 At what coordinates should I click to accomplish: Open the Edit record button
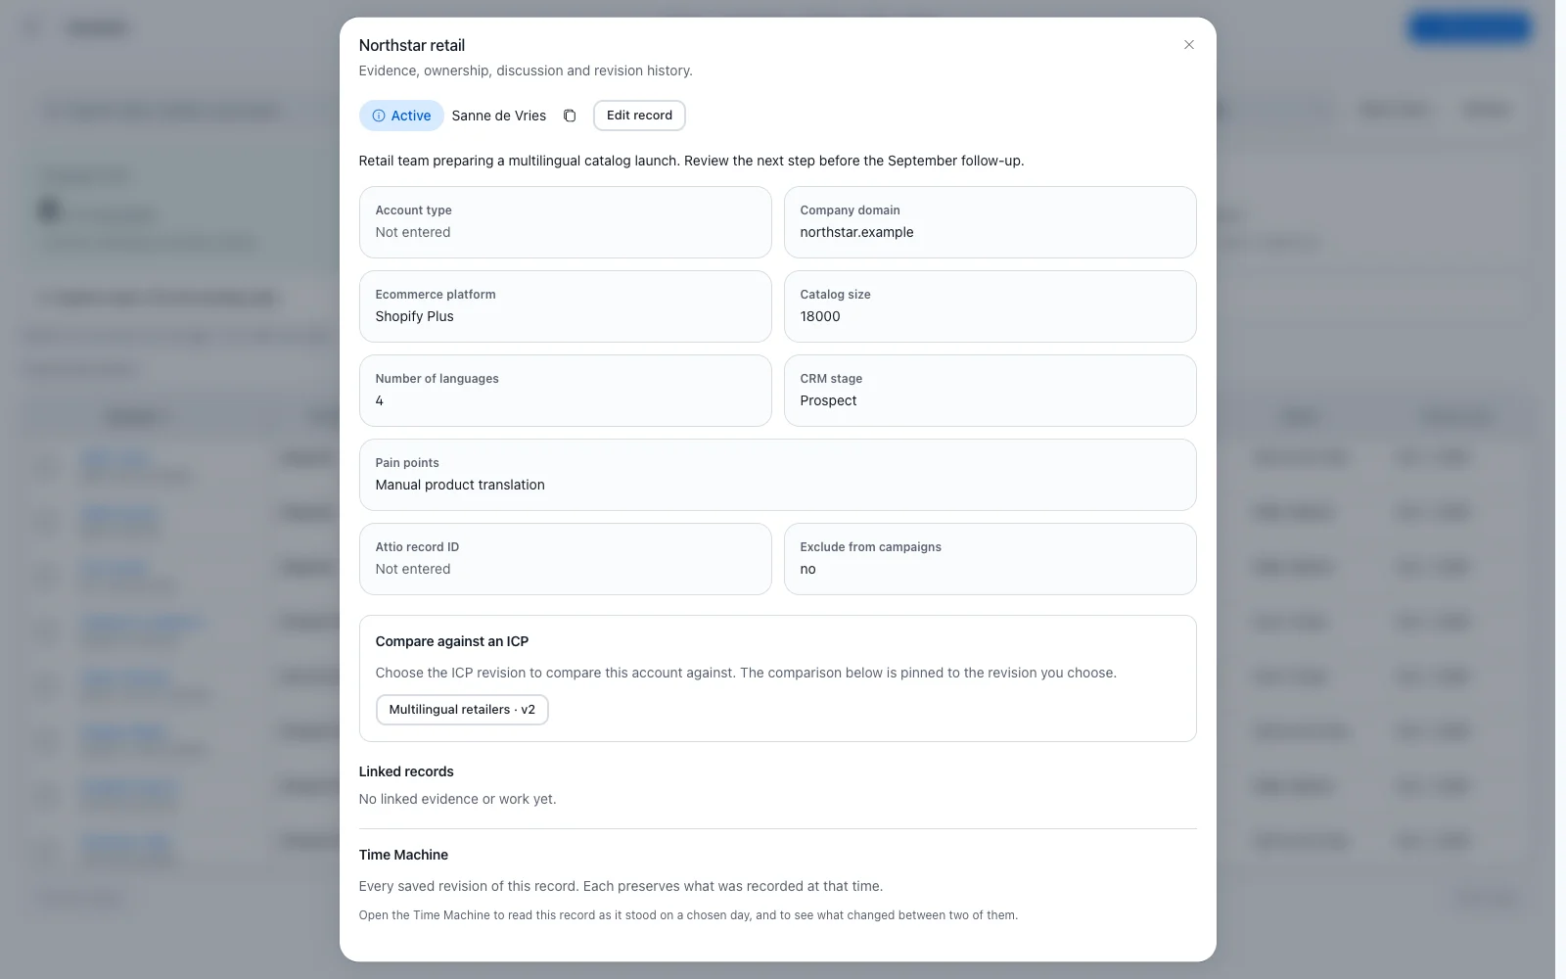(639, 116)
